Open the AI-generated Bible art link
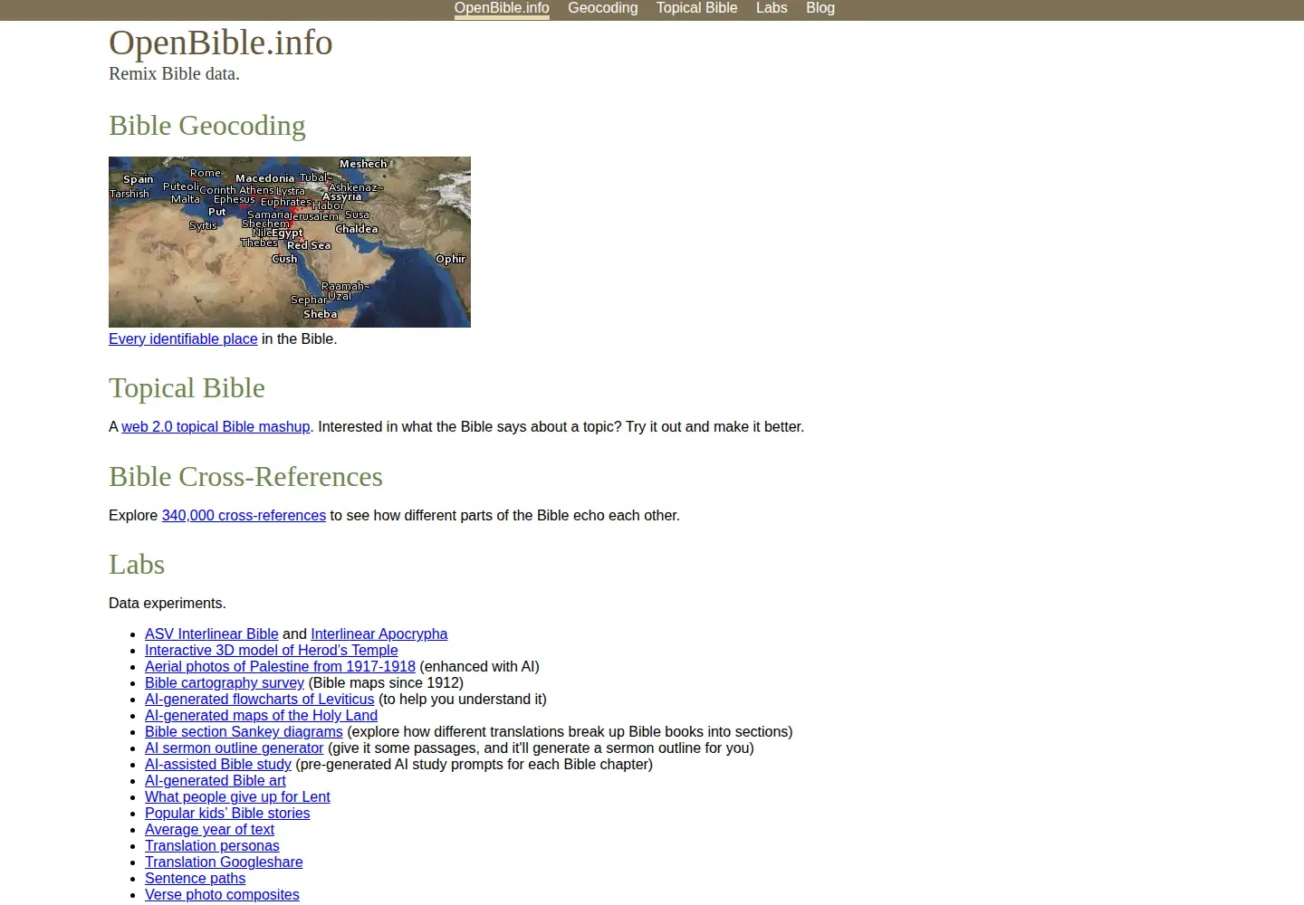 click(215, 780)
